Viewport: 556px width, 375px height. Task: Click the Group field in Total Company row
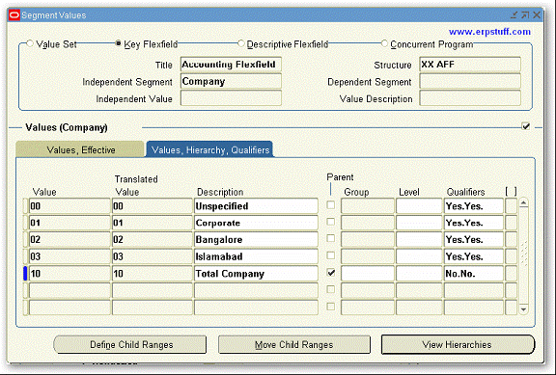(368, 274)
